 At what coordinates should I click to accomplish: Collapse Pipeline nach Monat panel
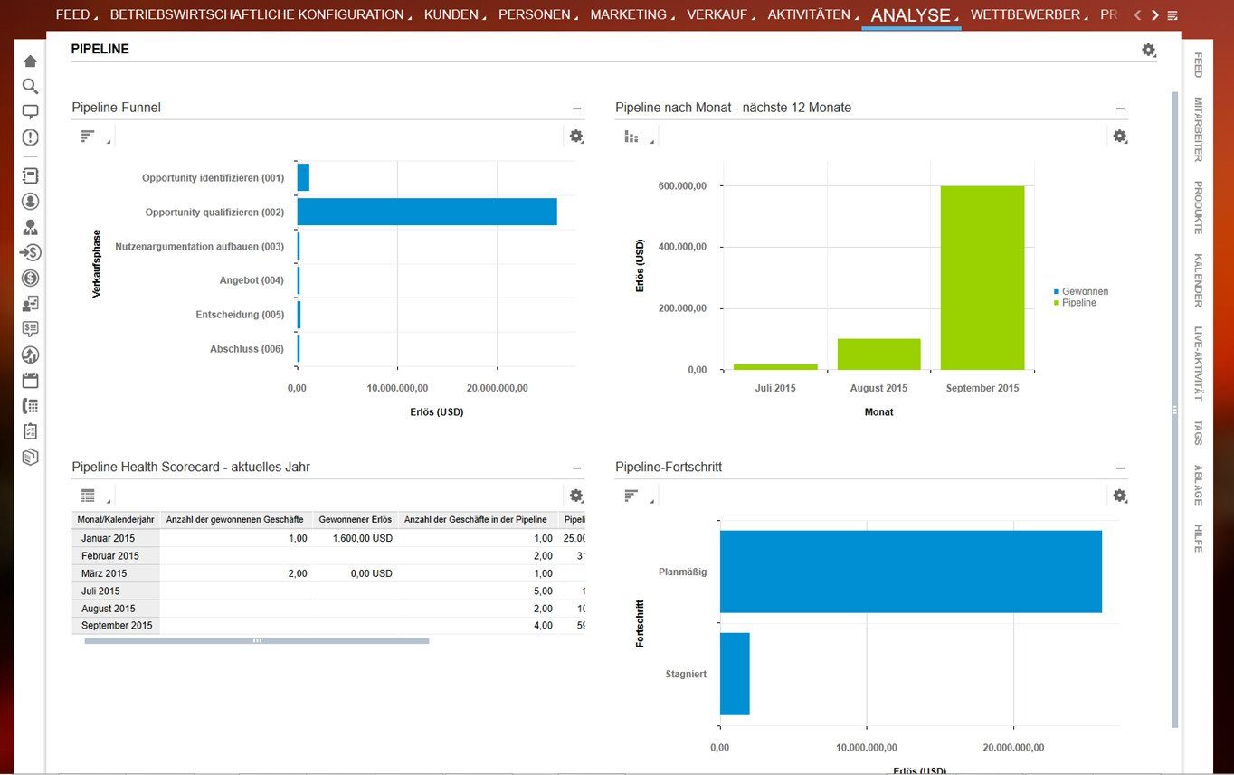(1121, 109)
